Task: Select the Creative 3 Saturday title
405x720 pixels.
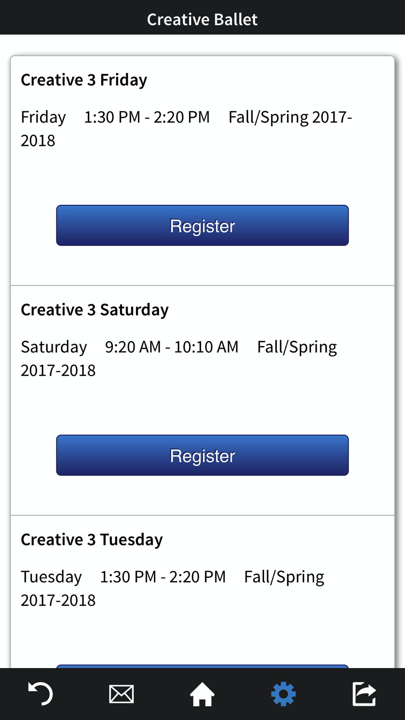Action: coord(95,310)
